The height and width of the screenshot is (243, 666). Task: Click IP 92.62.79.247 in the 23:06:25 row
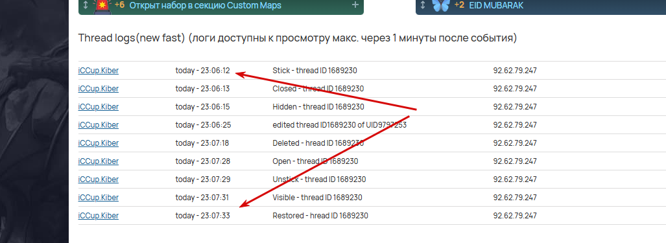click(515, 125)
